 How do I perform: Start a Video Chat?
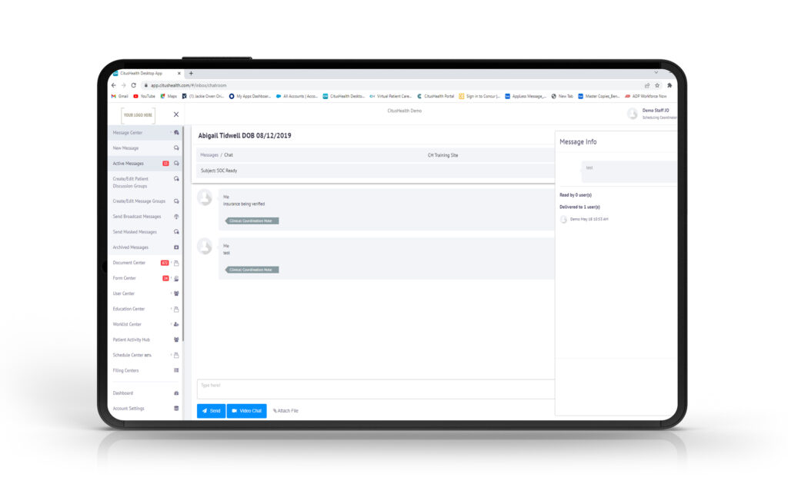(246, 411)
